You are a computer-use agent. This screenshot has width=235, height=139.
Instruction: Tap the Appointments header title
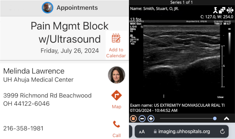(77, 8)
